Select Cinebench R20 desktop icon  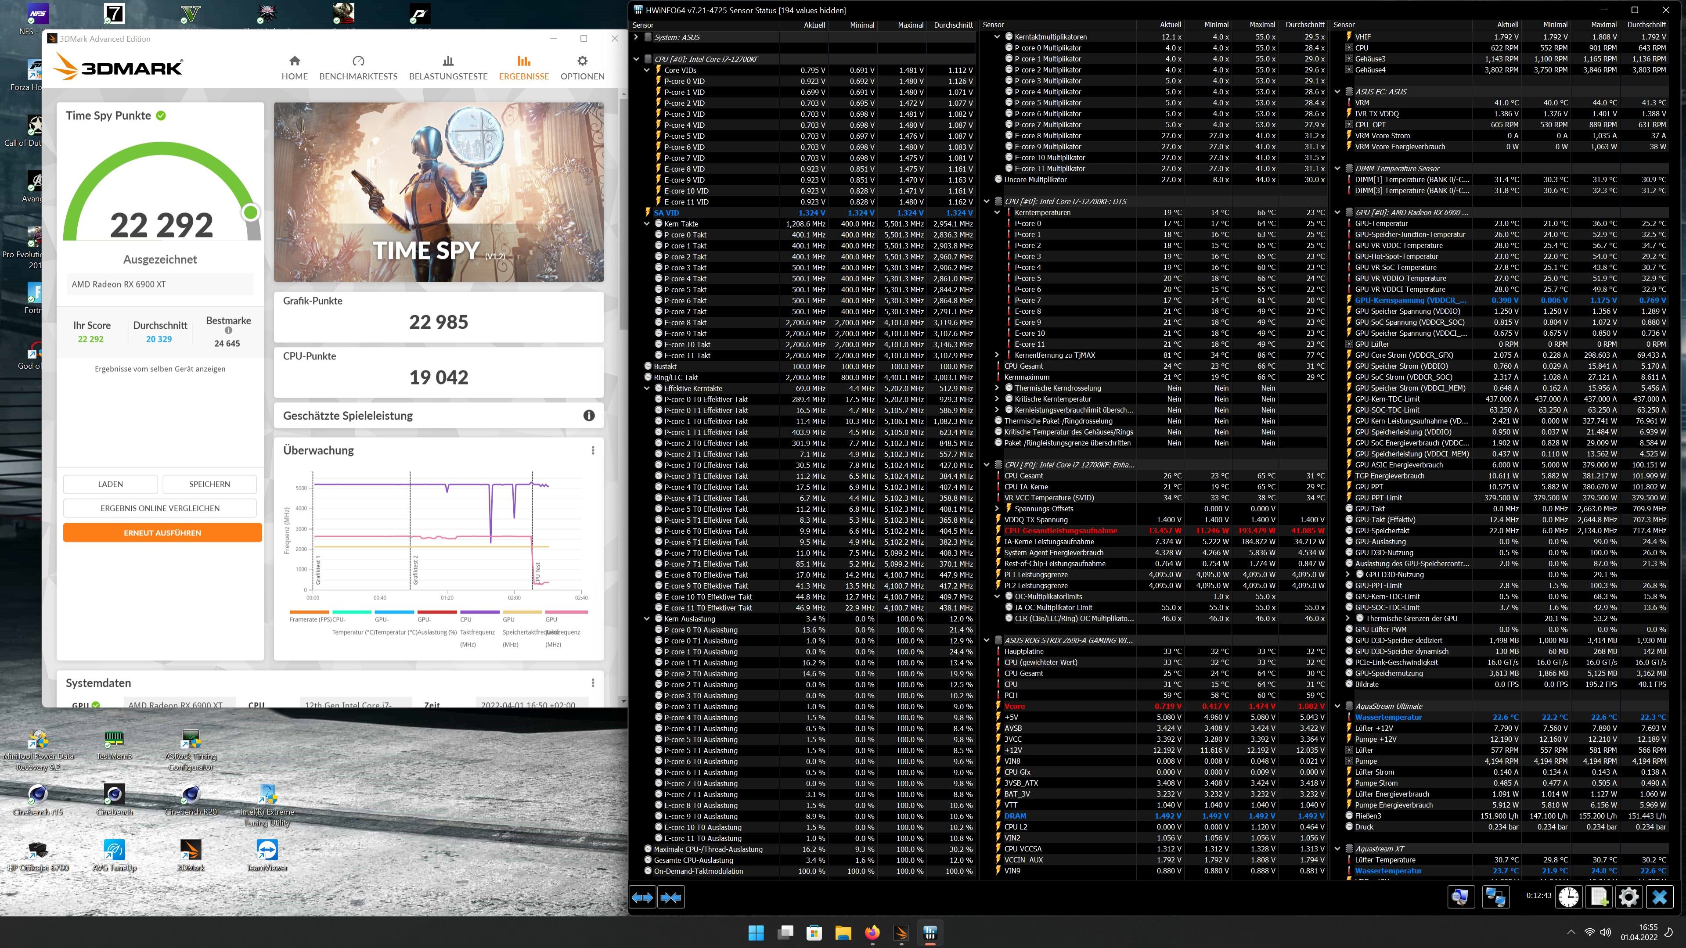click(191, 800)
